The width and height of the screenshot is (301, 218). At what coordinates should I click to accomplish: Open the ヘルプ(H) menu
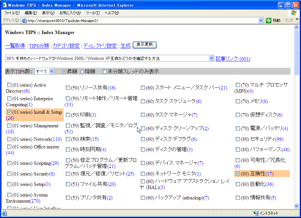pos(112,13)
